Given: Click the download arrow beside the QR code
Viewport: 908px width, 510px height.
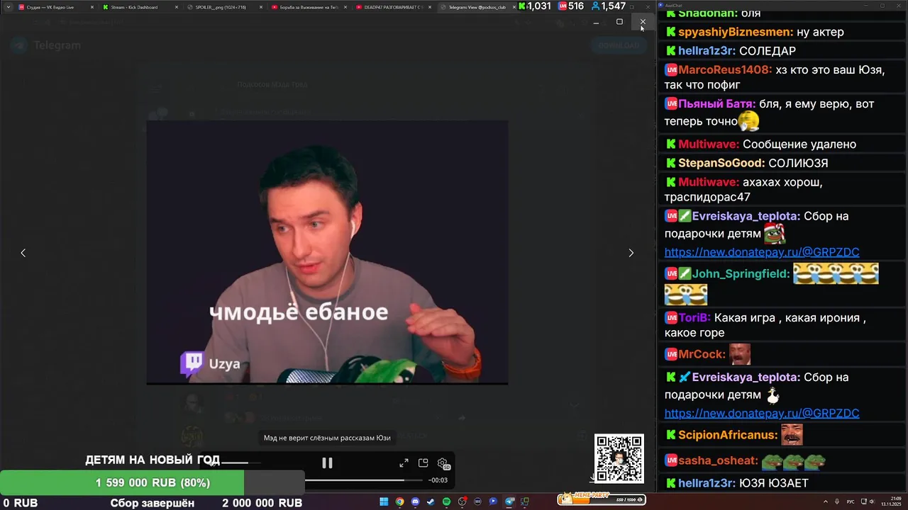Looking at the screenshot, I should pyautogui.click(x=592, y=478).
